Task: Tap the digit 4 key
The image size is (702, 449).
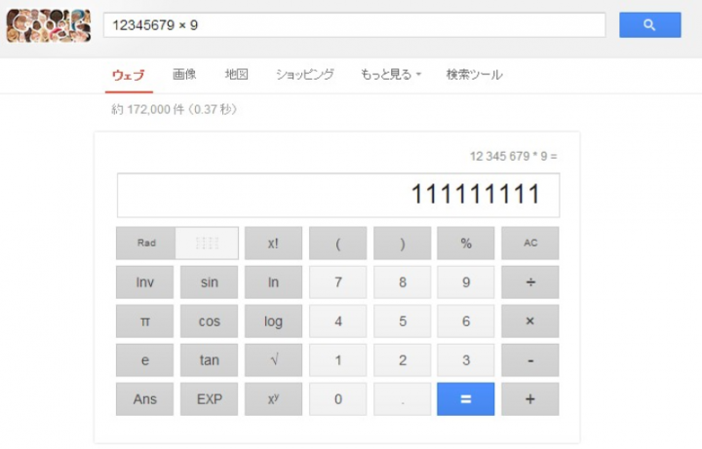Action: [338, 321]
